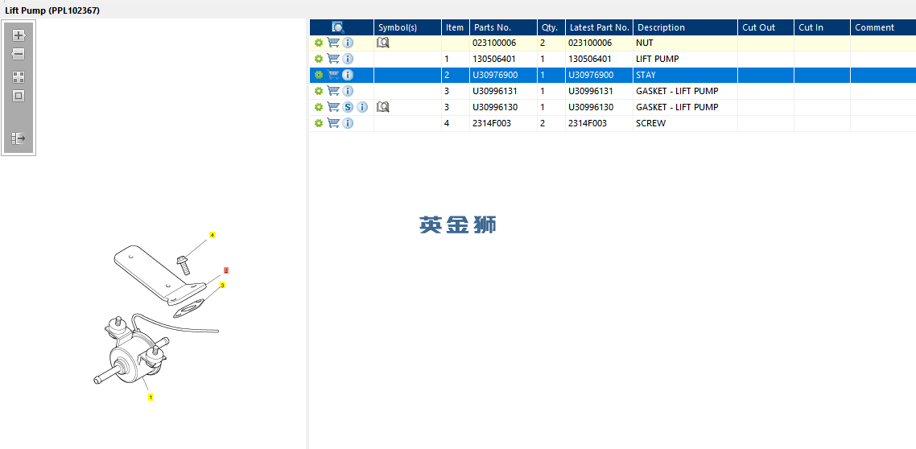Add NUT 023100006 to cart
This screenshot has height=449, width=916.
333,43
